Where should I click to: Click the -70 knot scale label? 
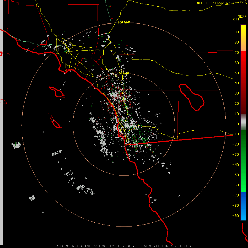236,195
